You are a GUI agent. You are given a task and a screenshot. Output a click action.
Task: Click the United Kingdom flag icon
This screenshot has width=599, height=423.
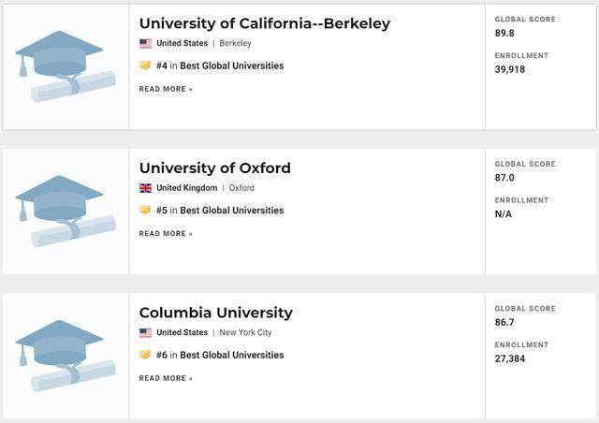coord(145,188)
